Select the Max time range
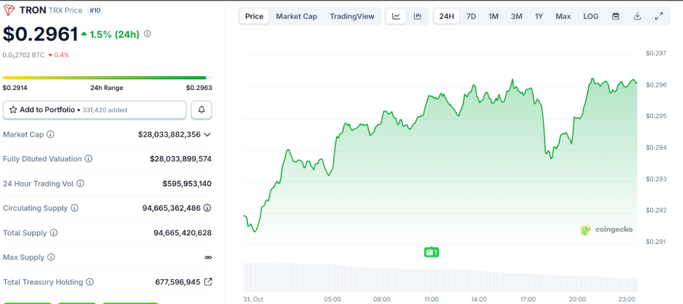 [x=563, y=16]
